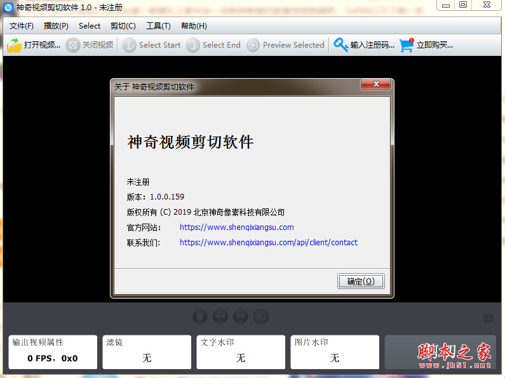
Task: Open settings gear icon in player
Action: pyautogui.click(x=488, y=318)
